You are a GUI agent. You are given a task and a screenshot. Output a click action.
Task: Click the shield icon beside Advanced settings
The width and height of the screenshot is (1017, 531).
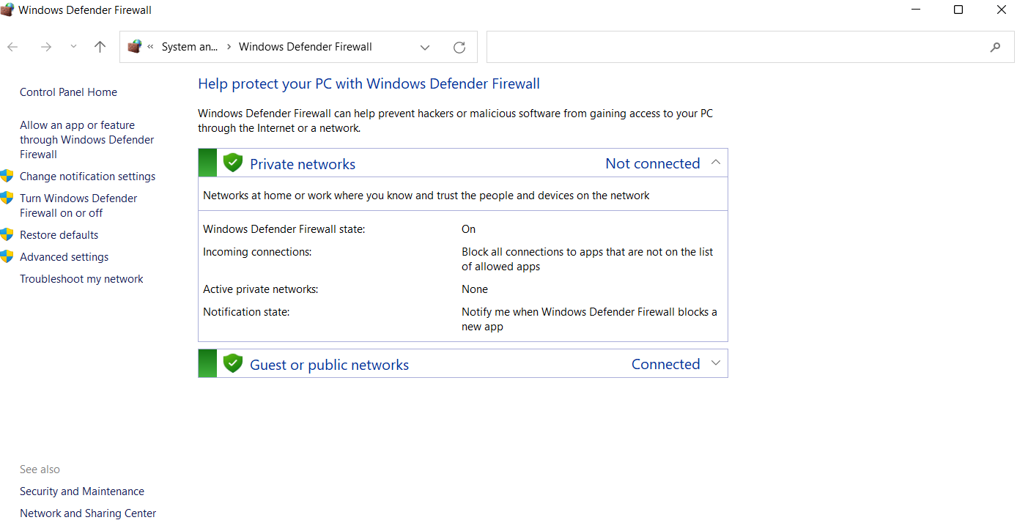pos(7,256)
